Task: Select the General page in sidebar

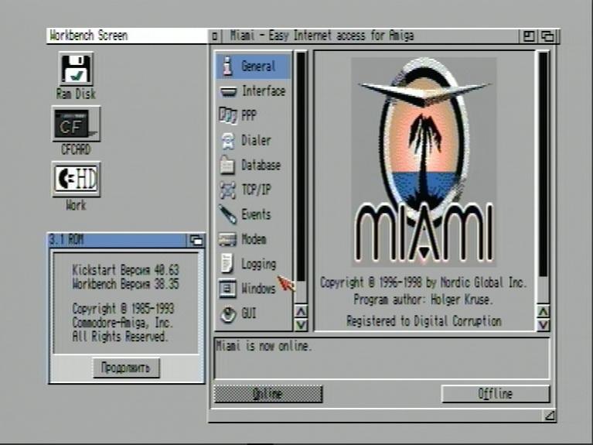Action: 254,67
